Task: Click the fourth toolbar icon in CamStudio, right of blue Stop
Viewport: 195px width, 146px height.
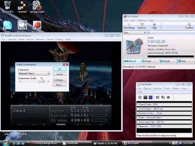Action: [158, 97]
